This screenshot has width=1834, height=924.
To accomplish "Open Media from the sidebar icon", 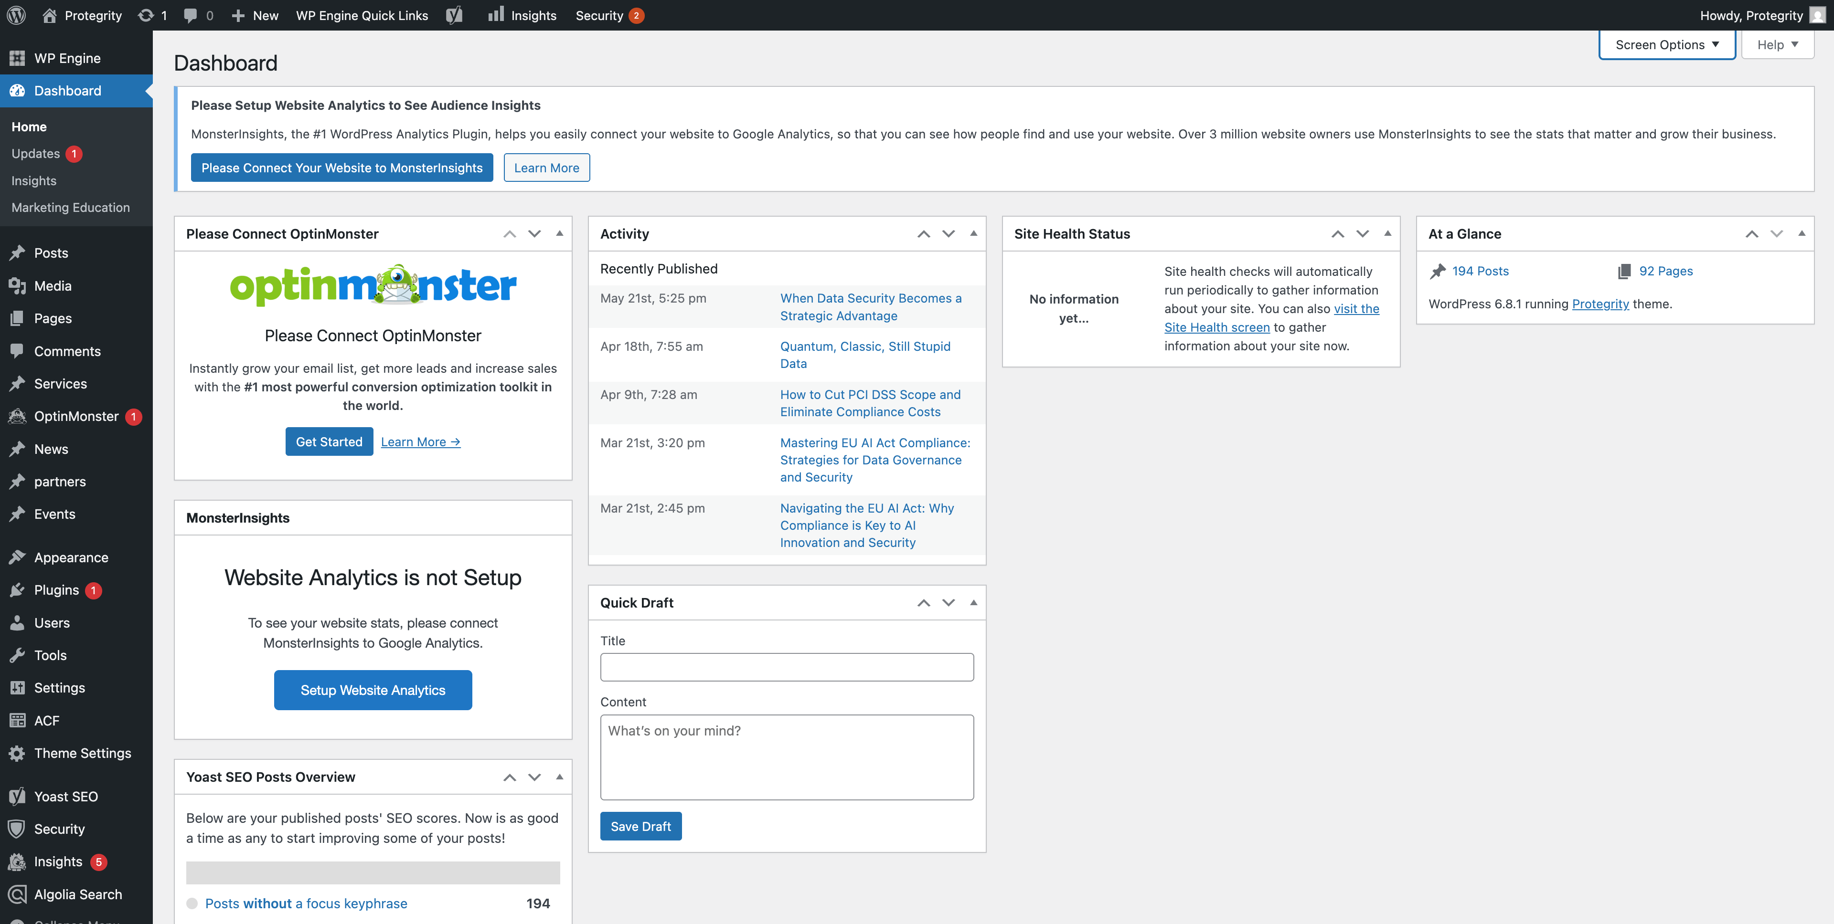I will click(x=17, y=286).
